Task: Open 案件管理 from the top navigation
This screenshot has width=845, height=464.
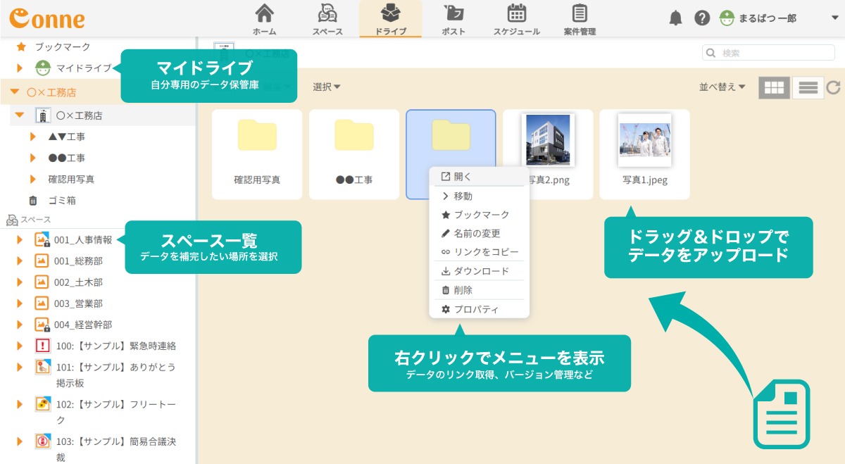Action: click(580, 19)
